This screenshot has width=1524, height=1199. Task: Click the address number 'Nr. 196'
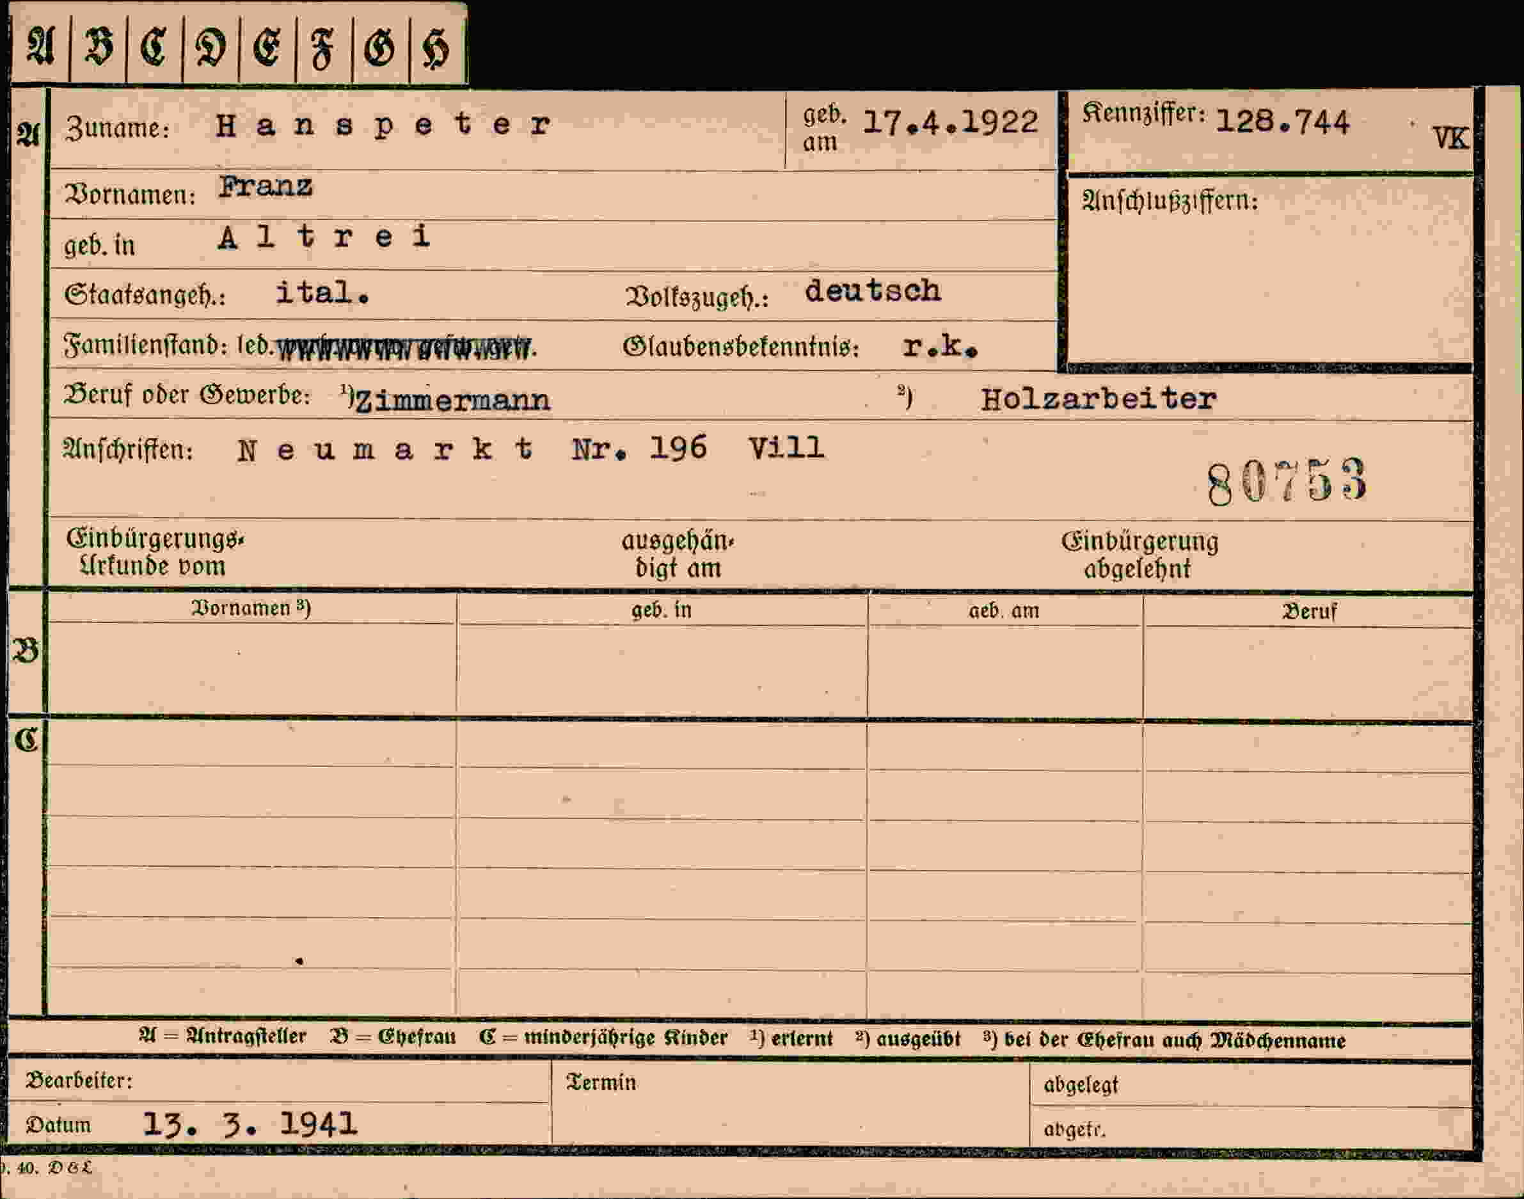point(640,448)
